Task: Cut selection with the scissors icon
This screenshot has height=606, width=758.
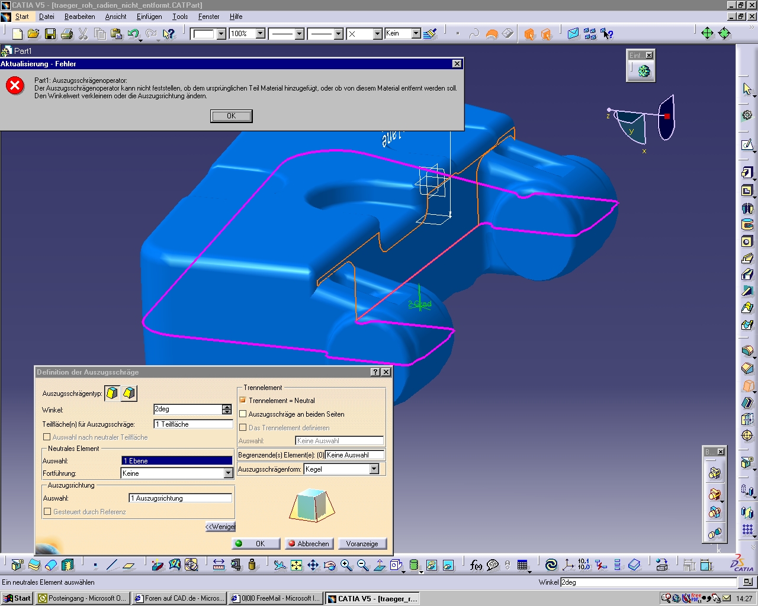Action: tap(83, 34)
